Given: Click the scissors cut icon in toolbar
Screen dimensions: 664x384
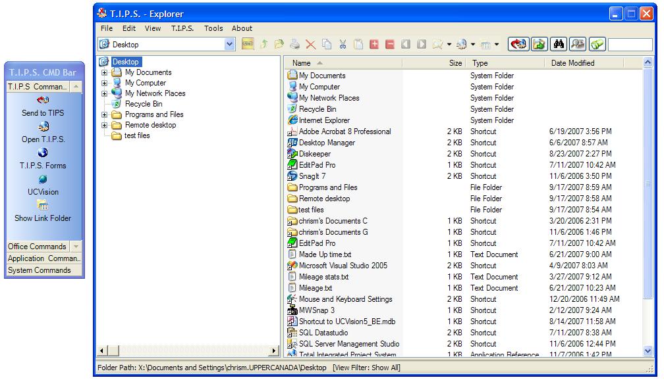Looking at the screenshot, I should click(x=343, y=45).
